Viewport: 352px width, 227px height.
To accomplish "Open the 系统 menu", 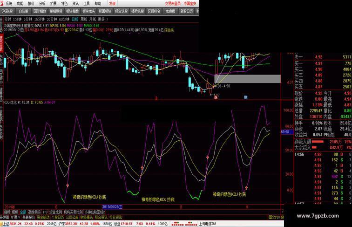I will point(9,4).
